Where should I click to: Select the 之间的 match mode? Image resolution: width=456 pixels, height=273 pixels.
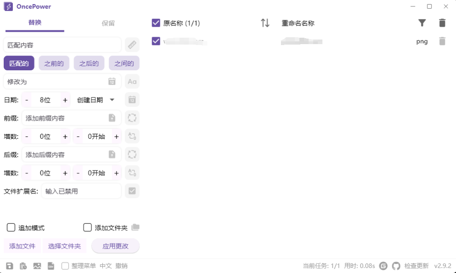[x=124, y=63]
